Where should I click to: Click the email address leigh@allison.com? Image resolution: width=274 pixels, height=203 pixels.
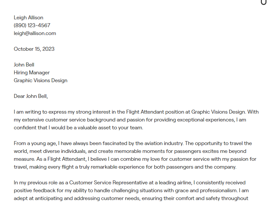pos(35,33)
